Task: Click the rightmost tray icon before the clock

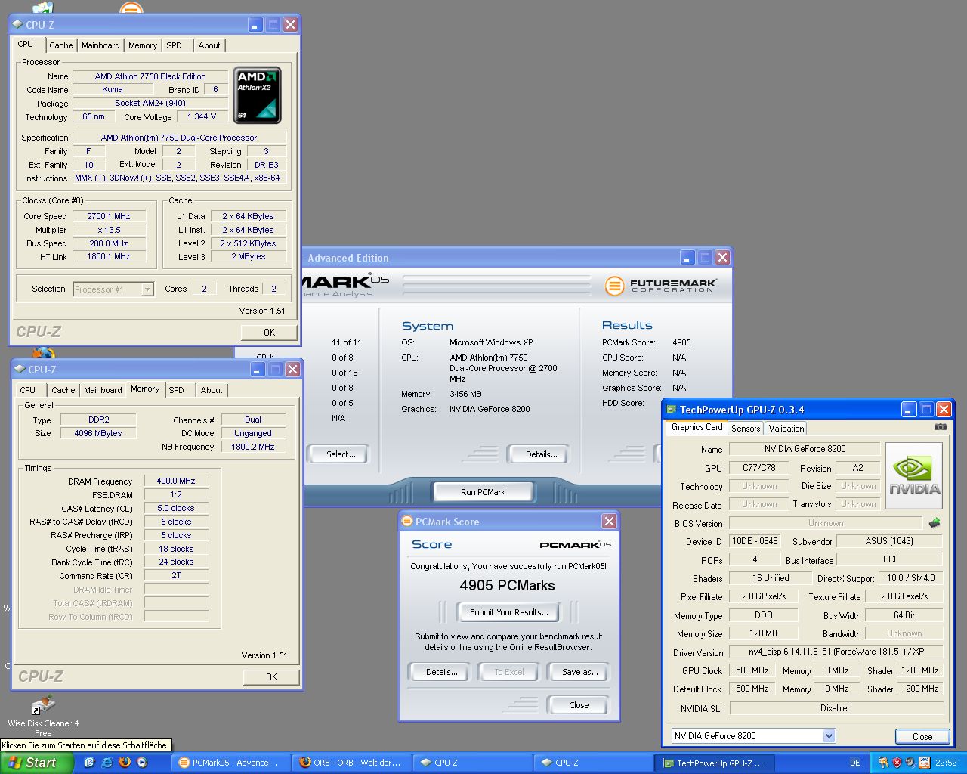Action: (x=924, y=763)
